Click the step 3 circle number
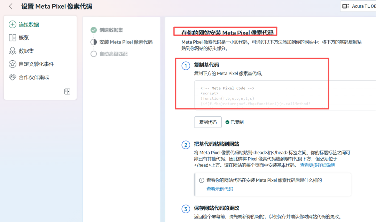 coord(186,209)
